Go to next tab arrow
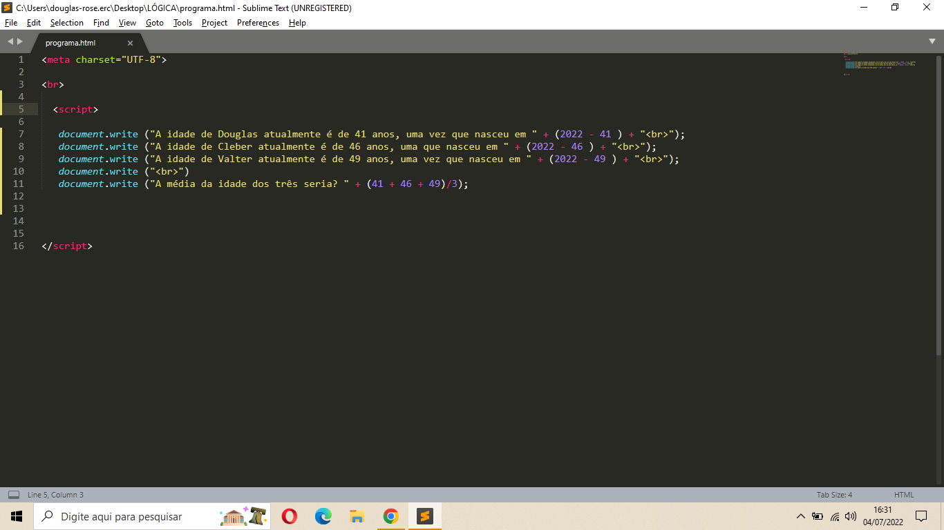Viewport: 944px width, 530px height. 20,42
